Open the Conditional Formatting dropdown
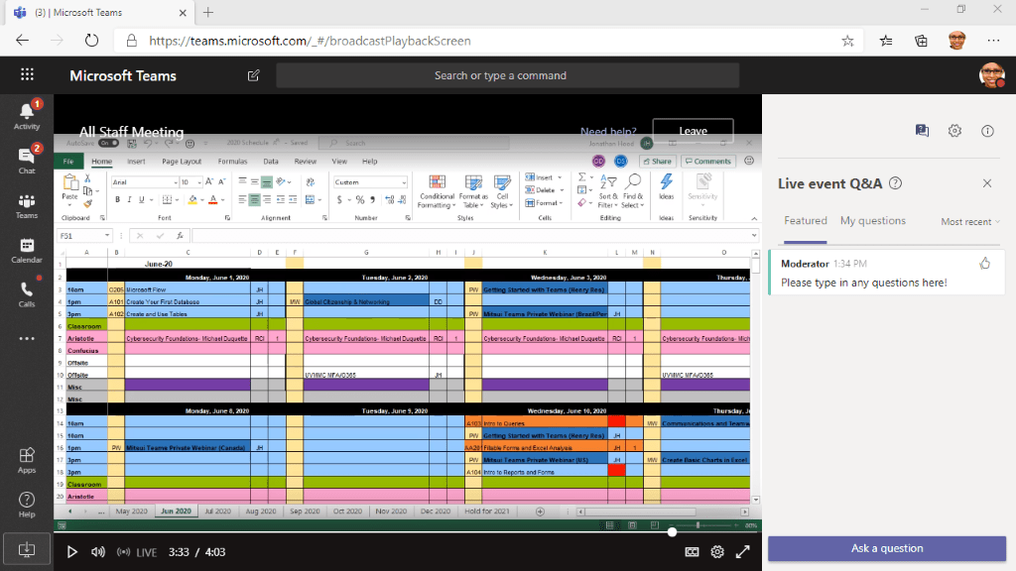Image resolution: width=1016 pixels, height=571 pixels. [437, 191]
